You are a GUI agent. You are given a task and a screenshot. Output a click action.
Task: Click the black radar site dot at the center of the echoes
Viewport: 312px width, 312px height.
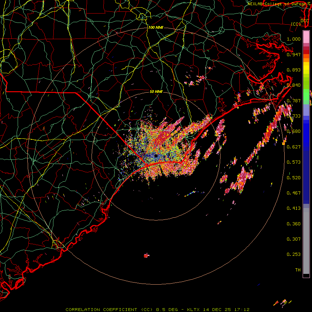click(156, 156)
